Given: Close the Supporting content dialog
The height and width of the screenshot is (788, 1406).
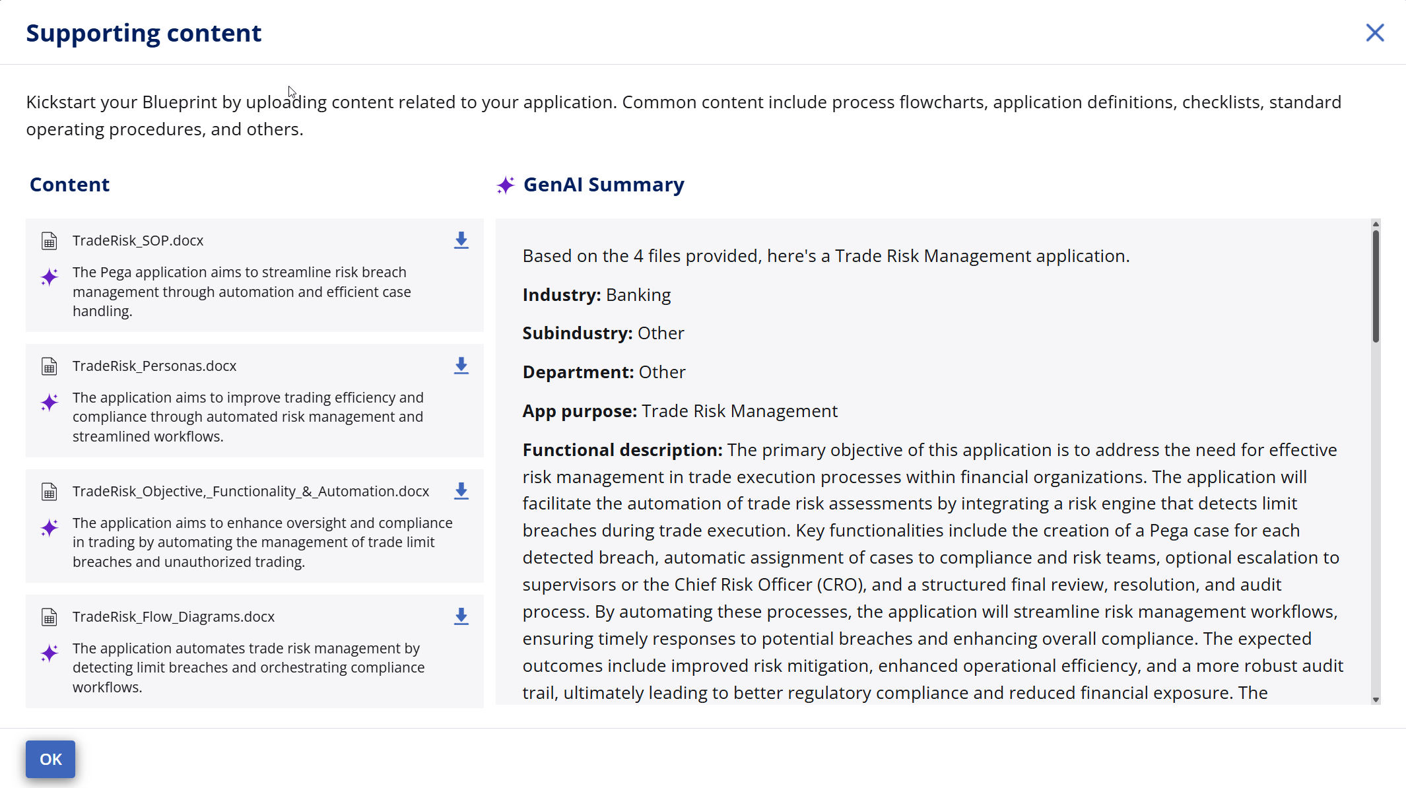Looking at the screenshot, I should click(1374, 32).
